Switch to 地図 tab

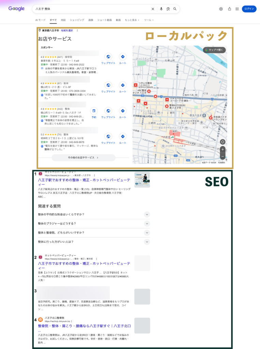click(x=63, y=20)
